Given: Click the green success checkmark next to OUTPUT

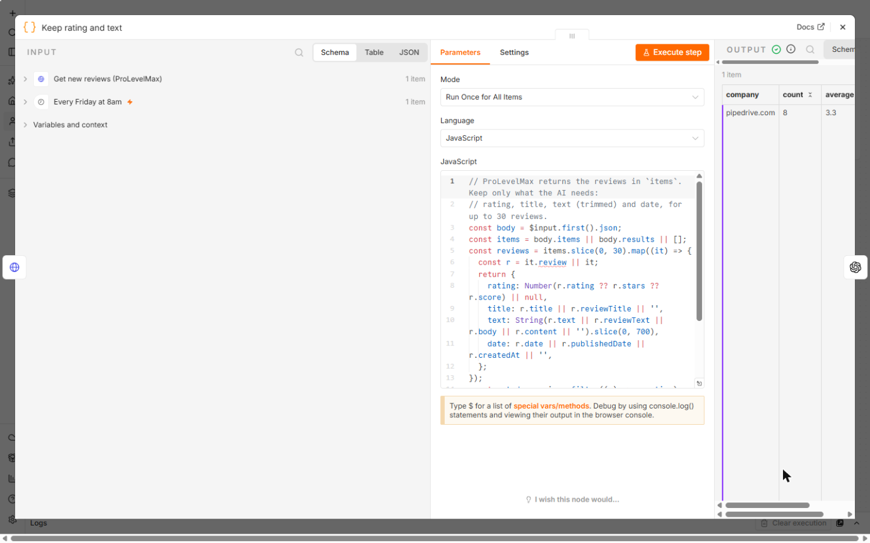Looking at the screenshot, I should coord(777,49).
